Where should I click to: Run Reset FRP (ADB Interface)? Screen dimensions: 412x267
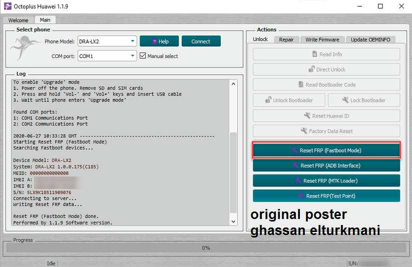326,165
